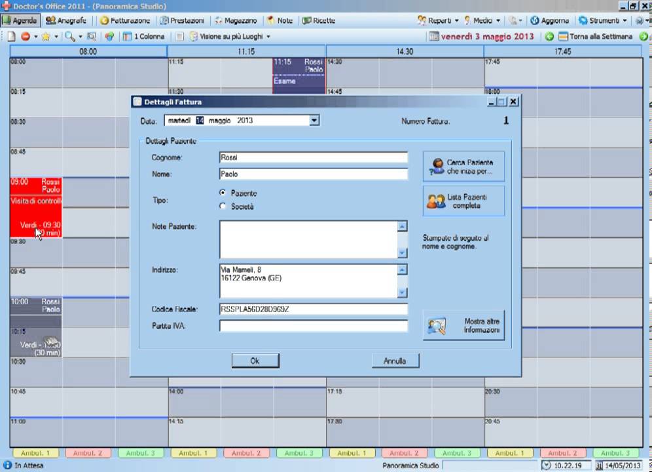
Task: Open Lista Pazienti completa
Action: coord(463,201)
